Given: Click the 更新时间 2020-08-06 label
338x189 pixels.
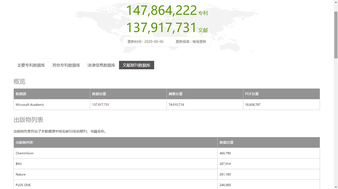Looking at the screenshot, I should [x=145, y=41].
